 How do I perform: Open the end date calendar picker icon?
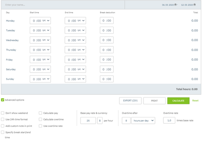coord(195,5)
